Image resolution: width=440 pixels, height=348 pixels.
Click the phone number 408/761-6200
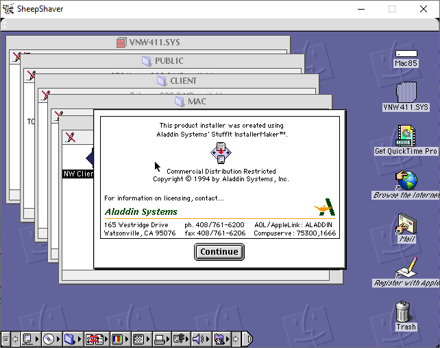(x=215, y=225)
